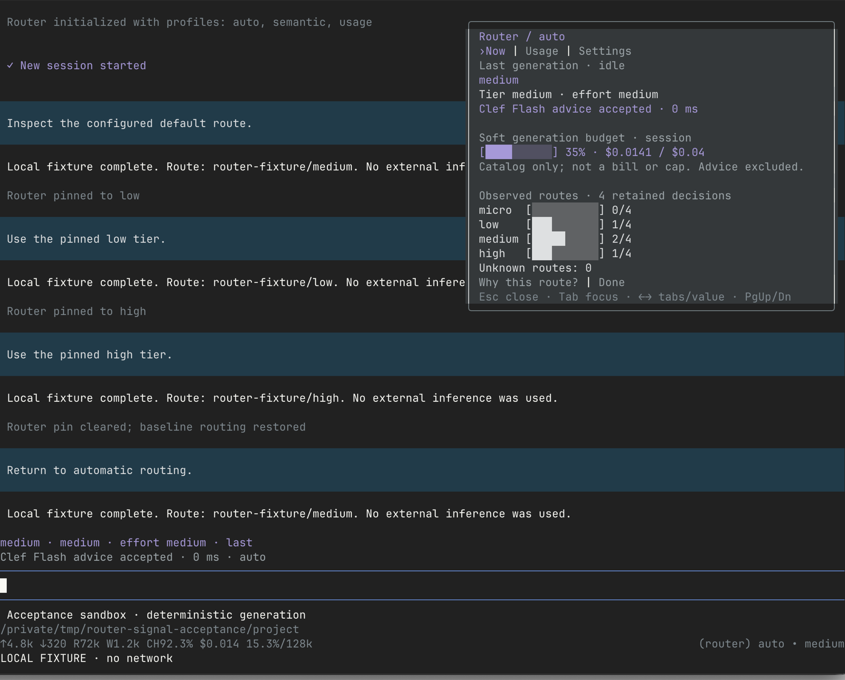Image resolution: width=845 pixels, height=680 pixels.
Task: Click 'Catalog only; not a bill or cap' note
Action: point(641,167)
